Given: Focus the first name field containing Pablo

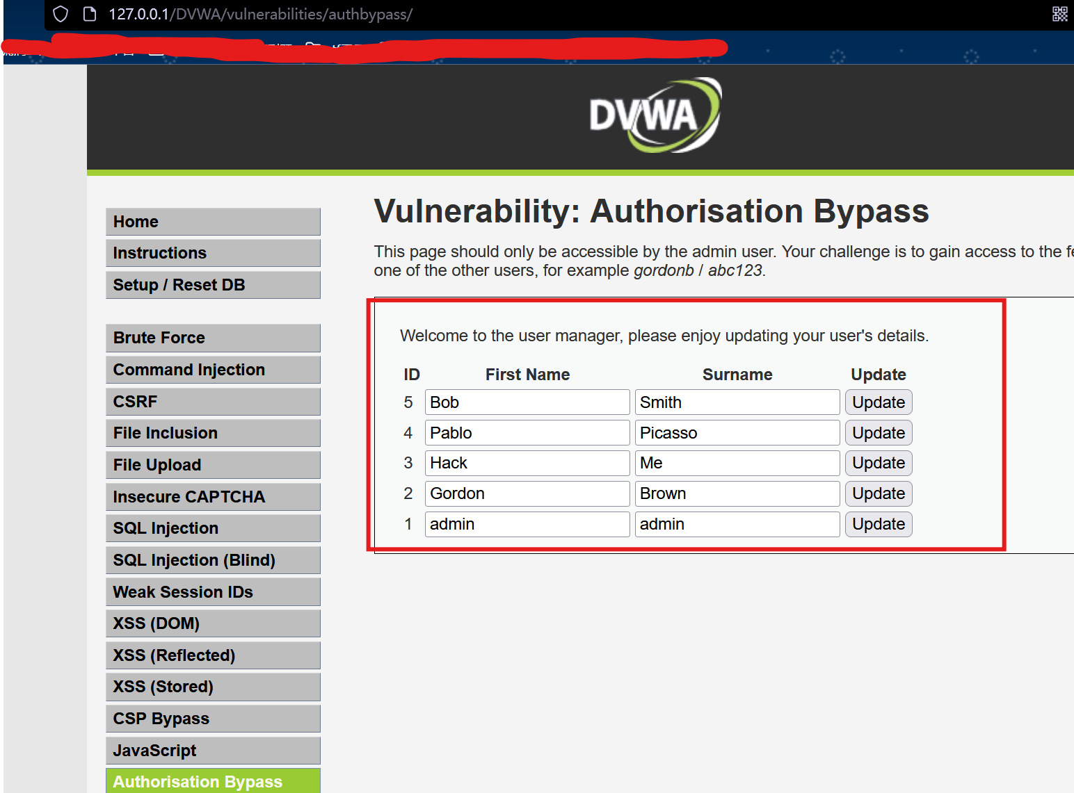Looking at the screenshot, I should 527,433.
